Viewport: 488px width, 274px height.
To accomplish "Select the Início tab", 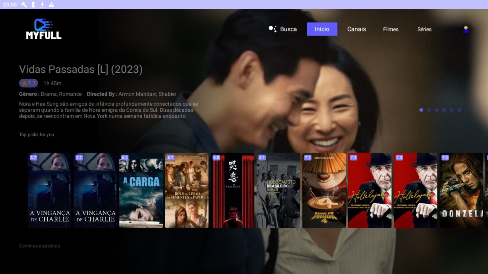I will point(322,29).
